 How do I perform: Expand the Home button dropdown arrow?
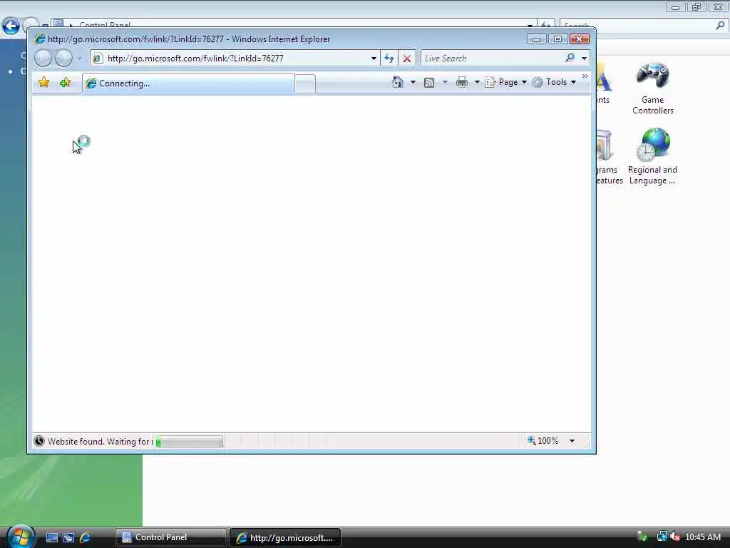click(x=413, y=83)
